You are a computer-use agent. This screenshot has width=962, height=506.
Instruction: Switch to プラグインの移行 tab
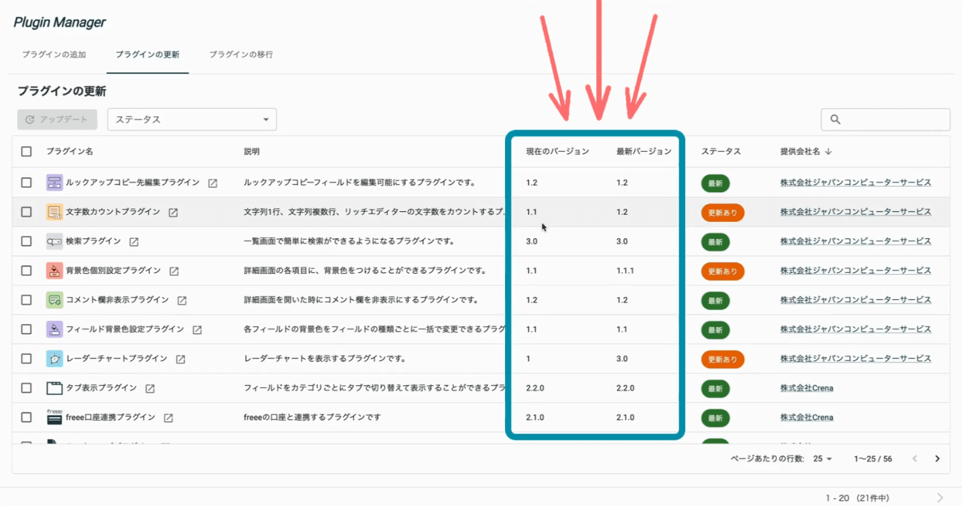click(241, 54)
